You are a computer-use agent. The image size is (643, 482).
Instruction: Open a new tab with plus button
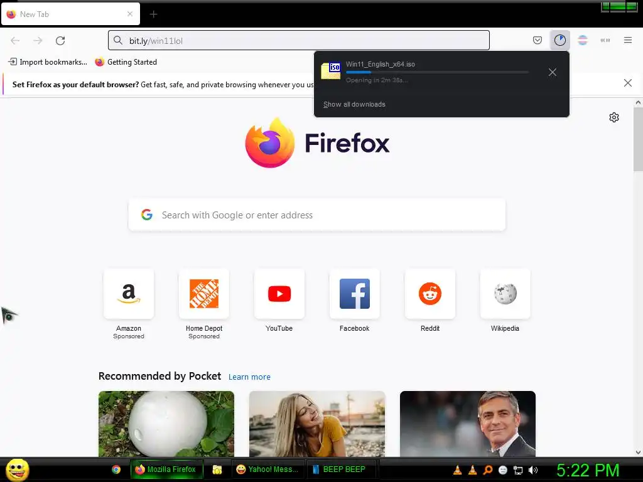pos(153,14)
